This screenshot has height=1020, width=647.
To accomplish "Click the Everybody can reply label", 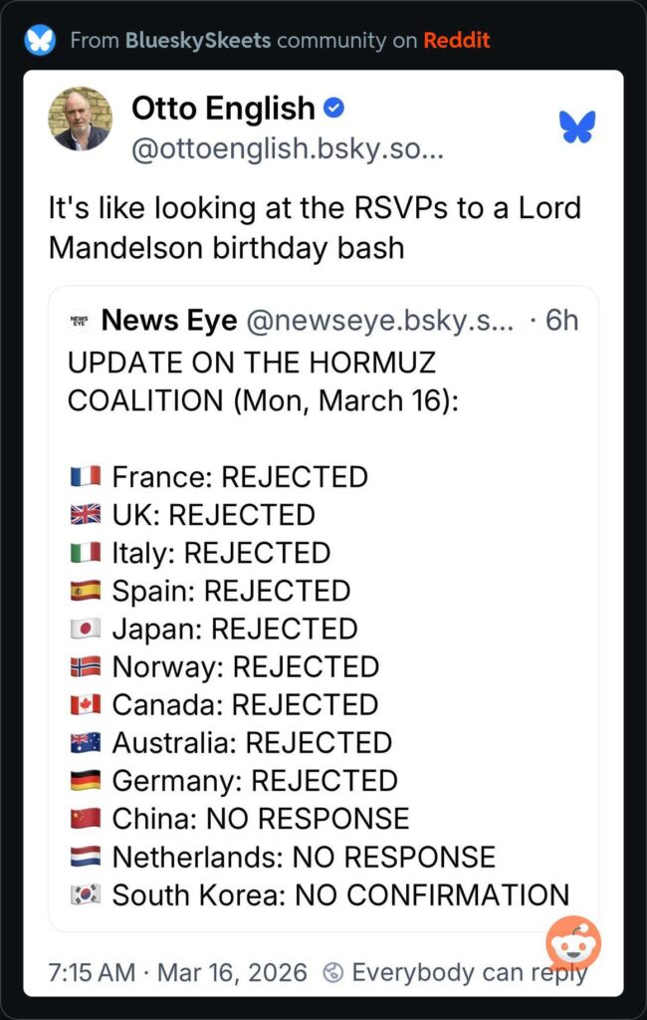I will [470, 971].
